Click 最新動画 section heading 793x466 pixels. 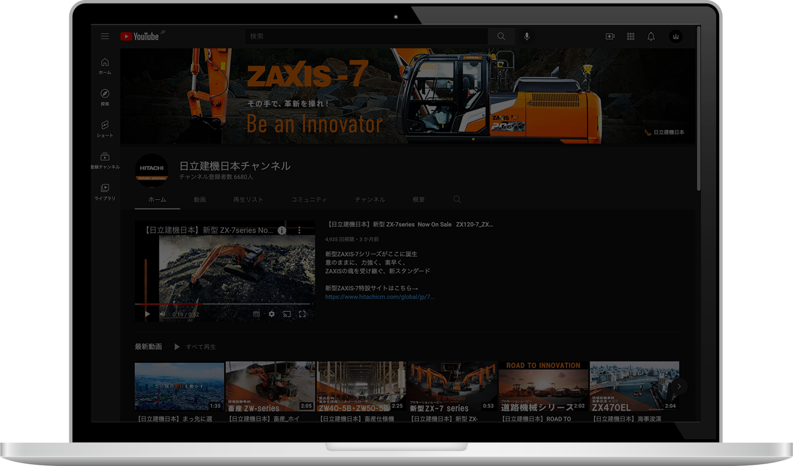[148, 347]
